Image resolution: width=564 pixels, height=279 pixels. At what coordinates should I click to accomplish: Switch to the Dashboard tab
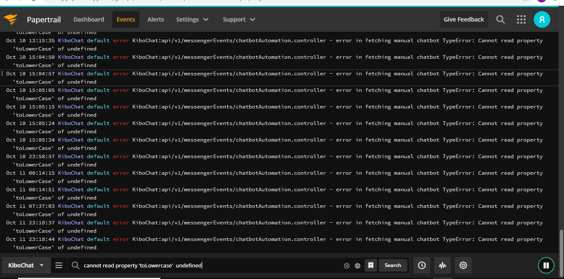click(x=89, y=19)
